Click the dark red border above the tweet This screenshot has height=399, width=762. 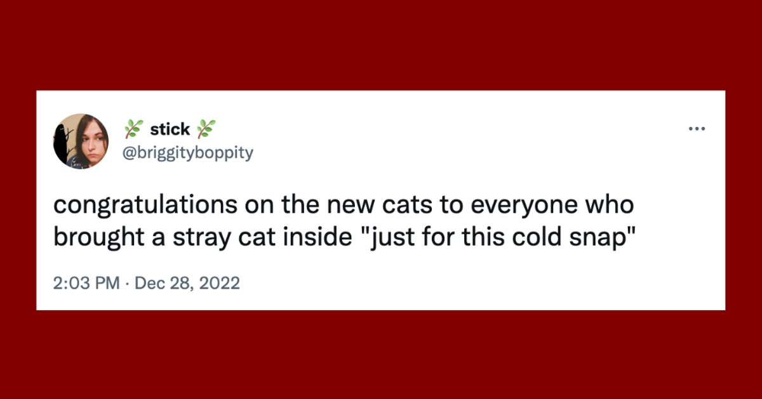point(381,44)
